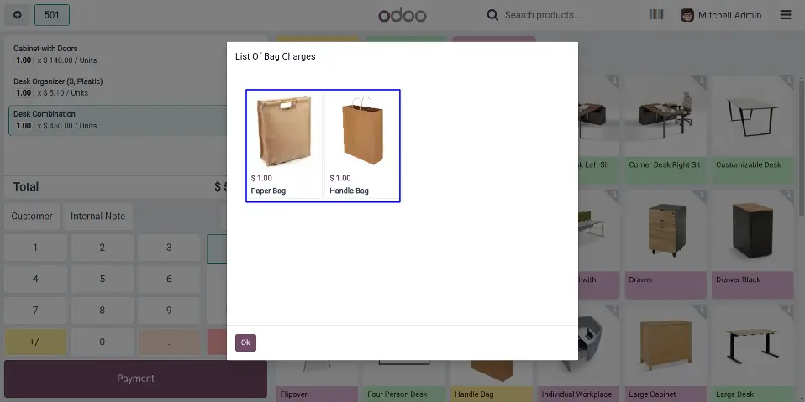This screenshot has width=805, height=402.
Task: Click Mitchell Admin avatar icon
Action: pos(687,15)
